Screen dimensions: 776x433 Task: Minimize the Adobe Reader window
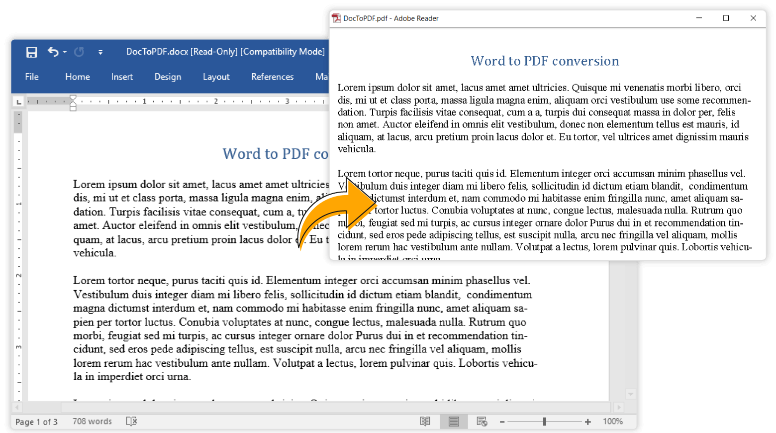click(699, 18)
